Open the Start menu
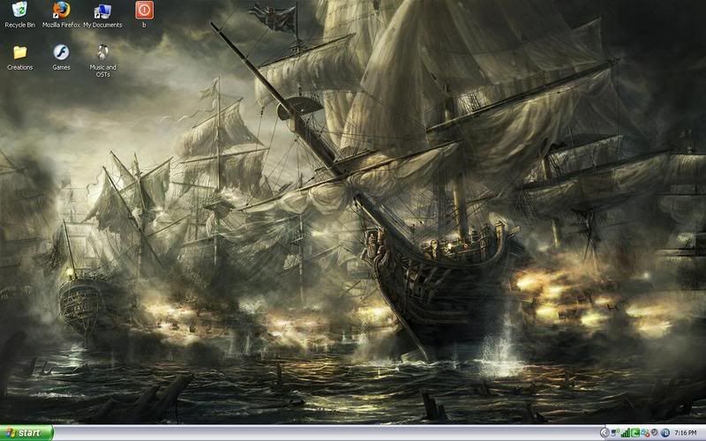The width and height of the screenshot is (706, 441). pos(26,433)
